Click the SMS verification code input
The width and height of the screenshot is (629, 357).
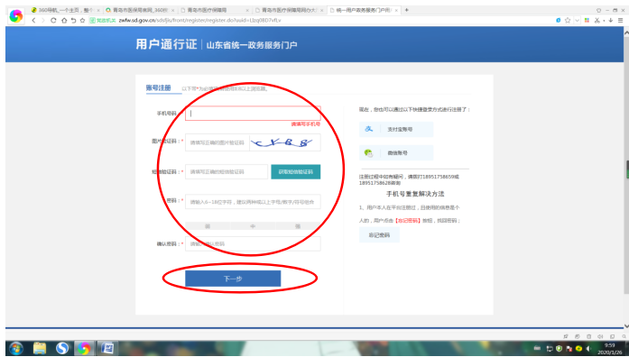click(227, 172)
